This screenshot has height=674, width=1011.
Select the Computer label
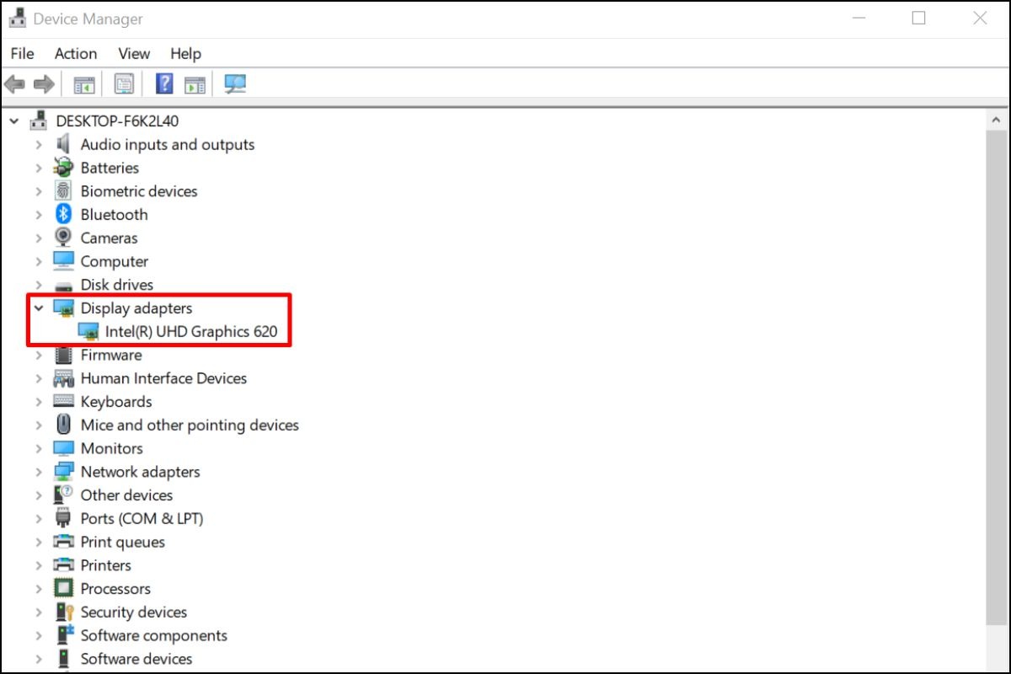click(114, 261)
